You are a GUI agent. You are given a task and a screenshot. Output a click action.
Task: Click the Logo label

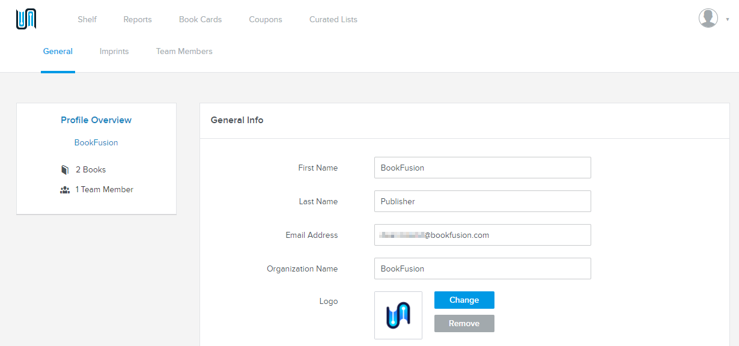pyautogui.click(x=329, y=301)
